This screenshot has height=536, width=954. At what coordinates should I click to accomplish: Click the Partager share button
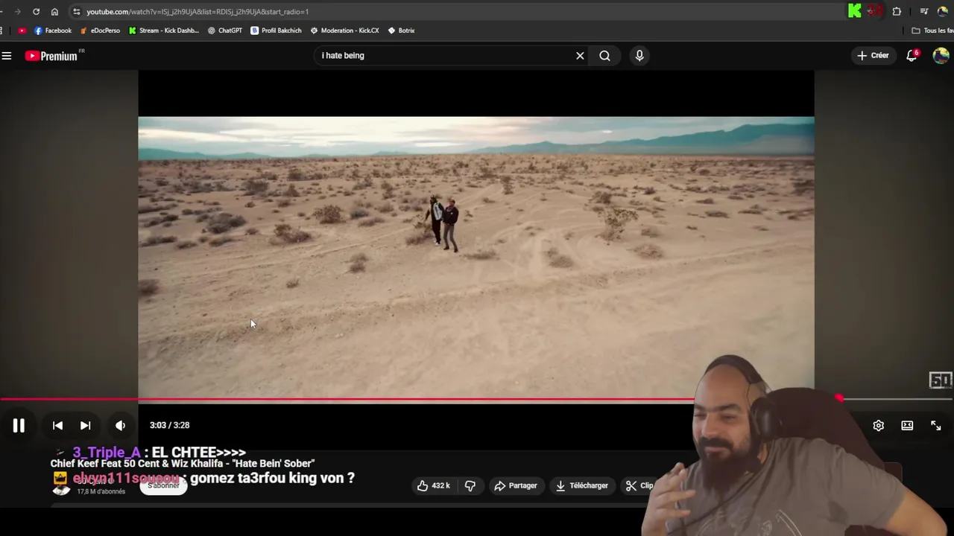[515, 485]
